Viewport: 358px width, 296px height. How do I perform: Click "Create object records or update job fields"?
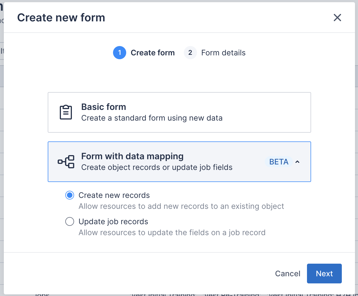pos(157,167)
